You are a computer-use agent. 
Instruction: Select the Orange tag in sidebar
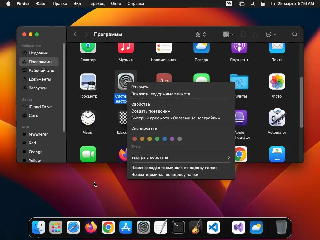point(39,152)
